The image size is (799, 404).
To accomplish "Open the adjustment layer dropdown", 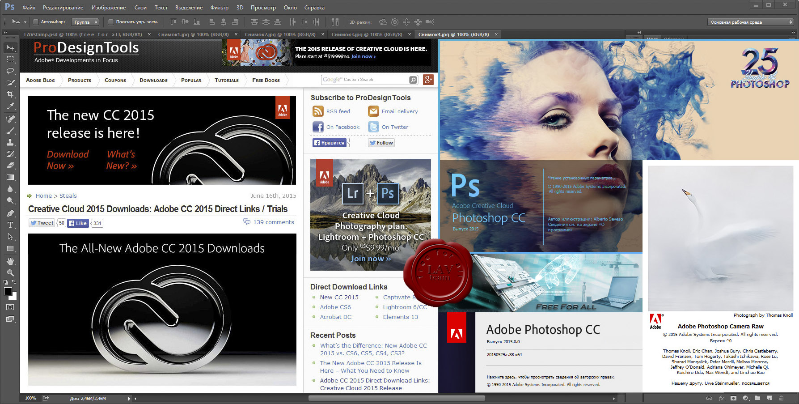I will [x=745, y=398].
